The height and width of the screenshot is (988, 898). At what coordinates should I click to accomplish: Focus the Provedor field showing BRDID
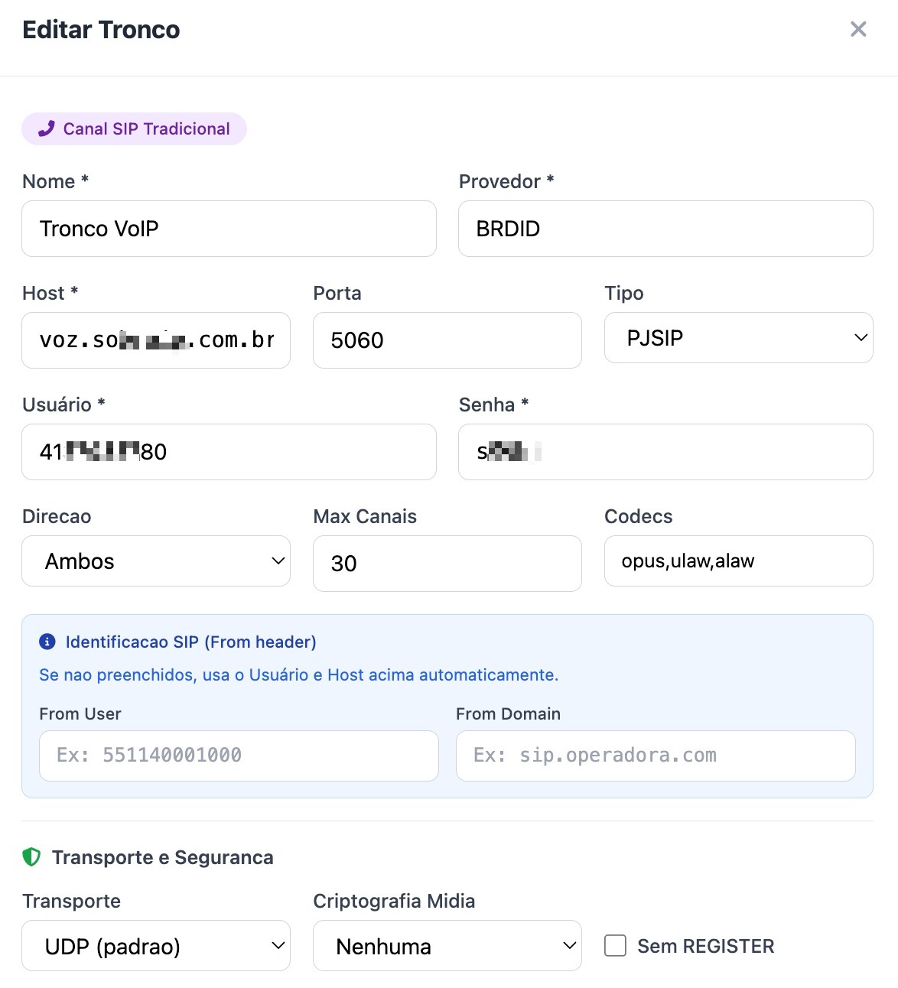coord(665,229)
